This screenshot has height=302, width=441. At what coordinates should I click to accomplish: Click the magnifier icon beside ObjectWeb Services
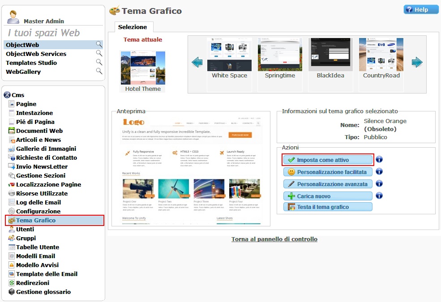click(x=99, y=53)
